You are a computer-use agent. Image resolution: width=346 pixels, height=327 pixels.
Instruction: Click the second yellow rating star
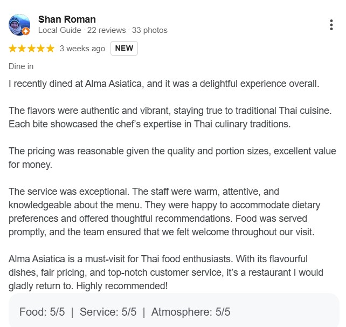point(22,49)
